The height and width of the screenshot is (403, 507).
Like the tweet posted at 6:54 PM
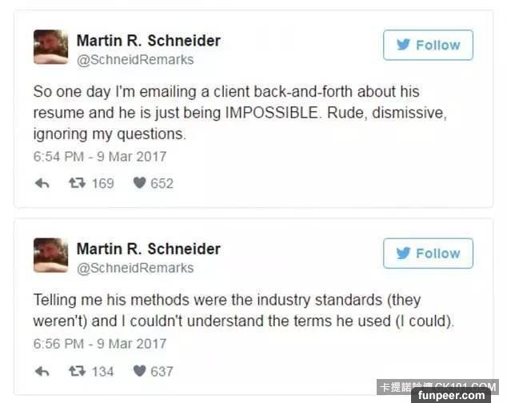(x=139, y=183)
